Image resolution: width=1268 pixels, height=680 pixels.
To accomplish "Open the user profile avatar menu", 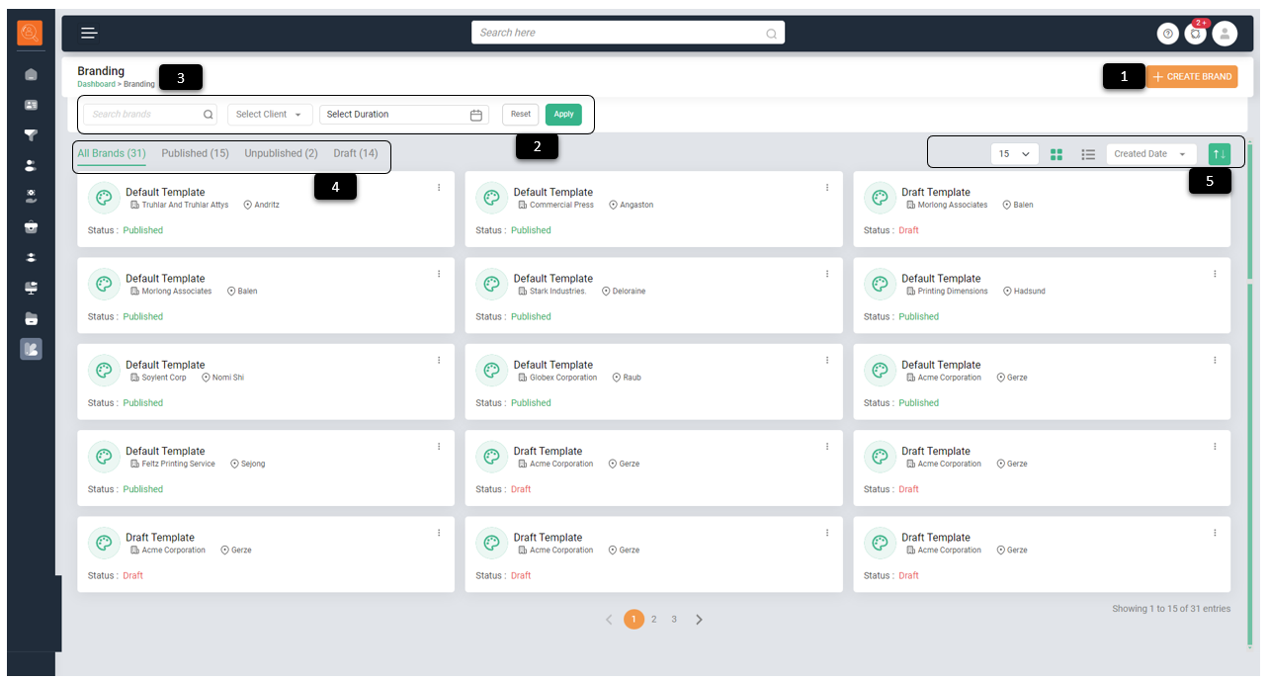I will tap(1225, 34).
